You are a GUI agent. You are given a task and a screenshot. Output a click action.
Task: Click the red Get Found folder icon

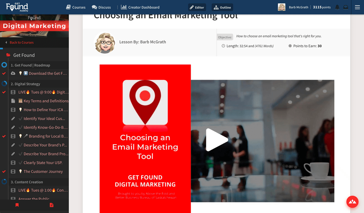coord(8,55)
